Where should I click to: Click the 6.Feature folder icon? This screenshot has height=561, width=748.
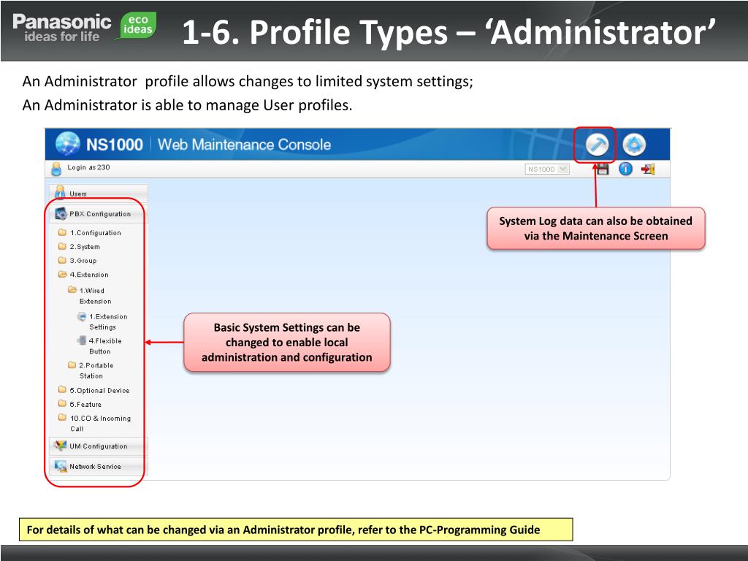(62, 403)
